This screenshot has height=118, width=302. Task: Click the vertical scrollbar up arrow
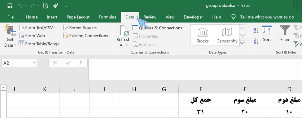coord(3,88)
